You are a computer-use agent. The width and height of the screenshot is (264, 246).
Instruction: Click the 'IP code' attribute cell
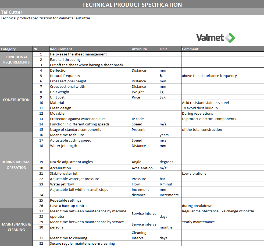145,119
